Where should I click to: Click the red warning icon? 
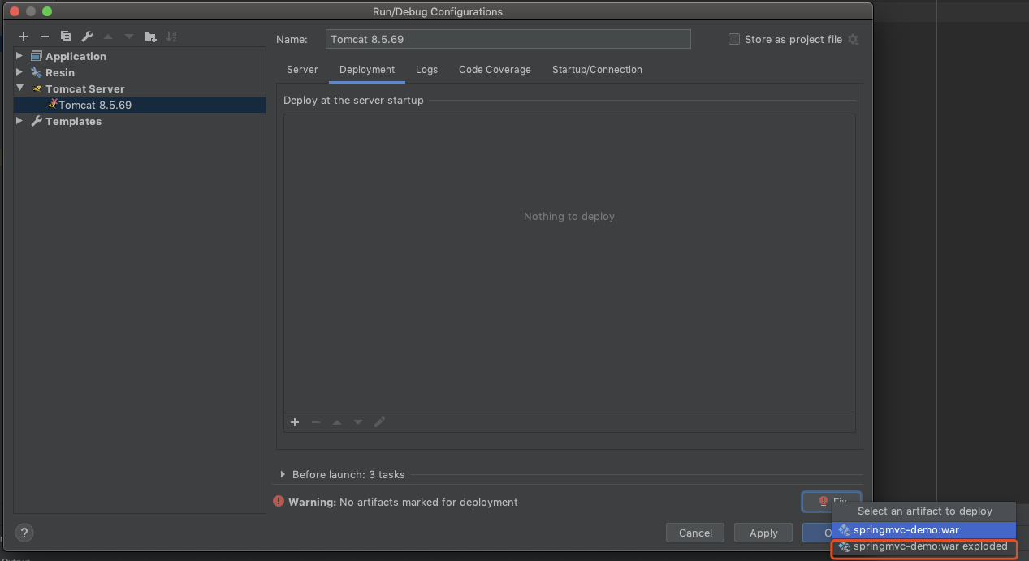[279, 502]
